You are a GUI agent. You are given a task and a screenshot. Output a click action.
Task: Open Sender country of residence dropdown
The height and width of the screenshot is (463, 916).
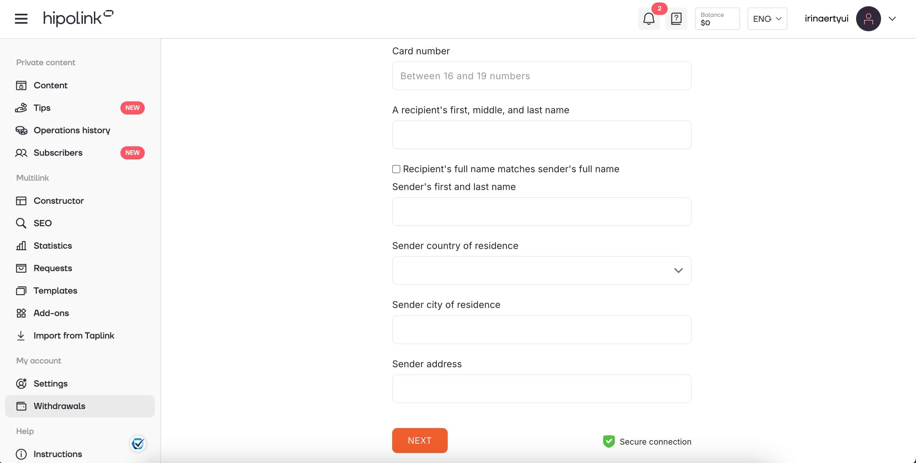[x=542, y=270]
